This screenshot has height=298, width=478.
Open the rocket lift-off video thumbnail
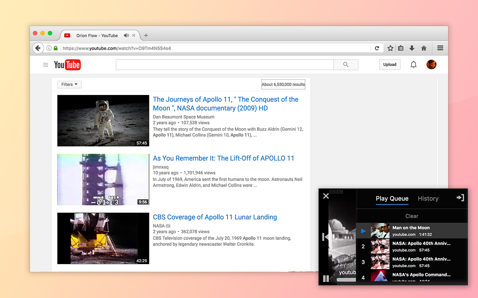[103, 180]
